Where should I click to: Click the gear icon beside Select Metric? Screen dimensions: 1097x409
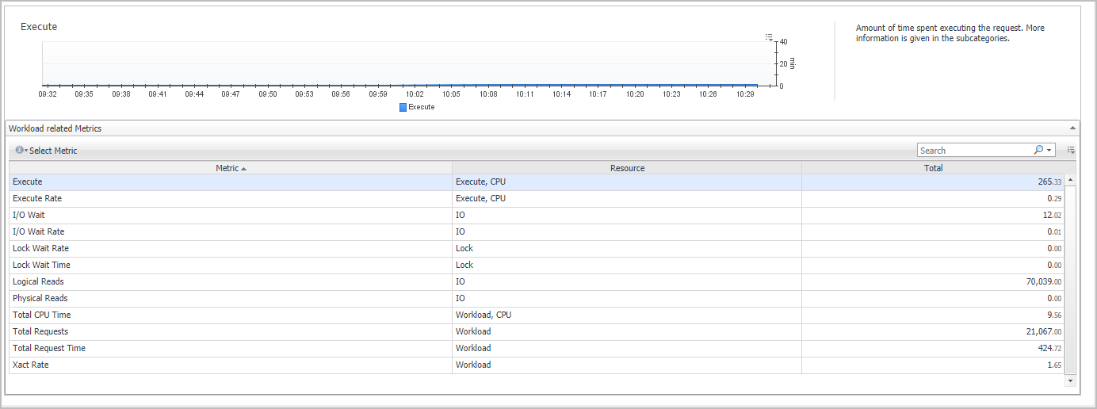(19, 150)
